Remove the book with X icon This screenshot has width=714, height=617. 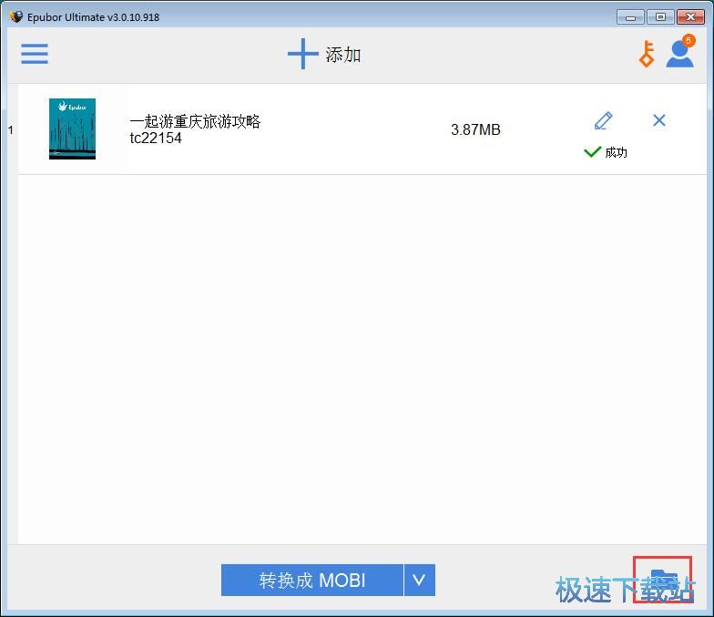[659, 120]
